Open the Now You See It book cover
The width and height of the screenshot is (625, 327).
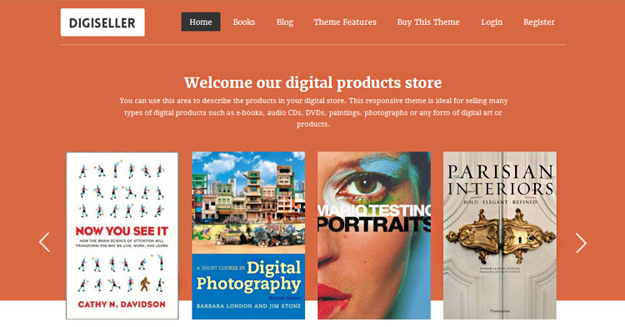pyautogui.click(x=122, y=235)
